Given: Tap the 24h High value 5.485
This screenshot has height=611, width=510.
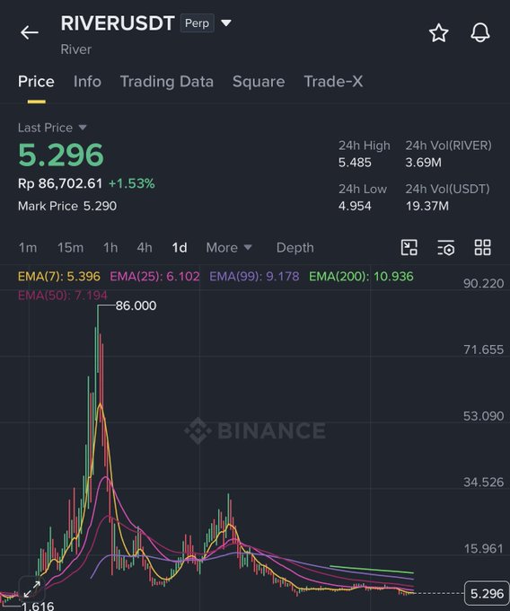Looking at the screenshot, I should coord(355,163).
